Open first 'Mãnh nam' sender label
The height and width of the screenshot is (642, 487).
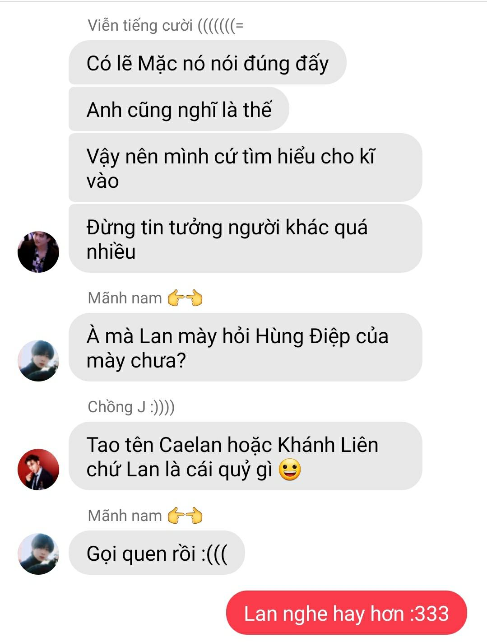pyautogui.click(x=125, y=298)
